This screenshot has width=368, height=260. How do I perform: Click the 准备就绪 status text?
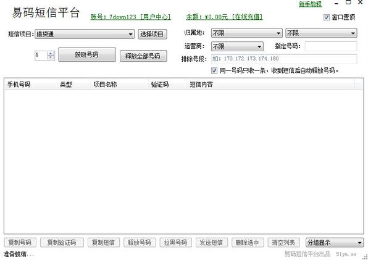[x=19, y=254]
